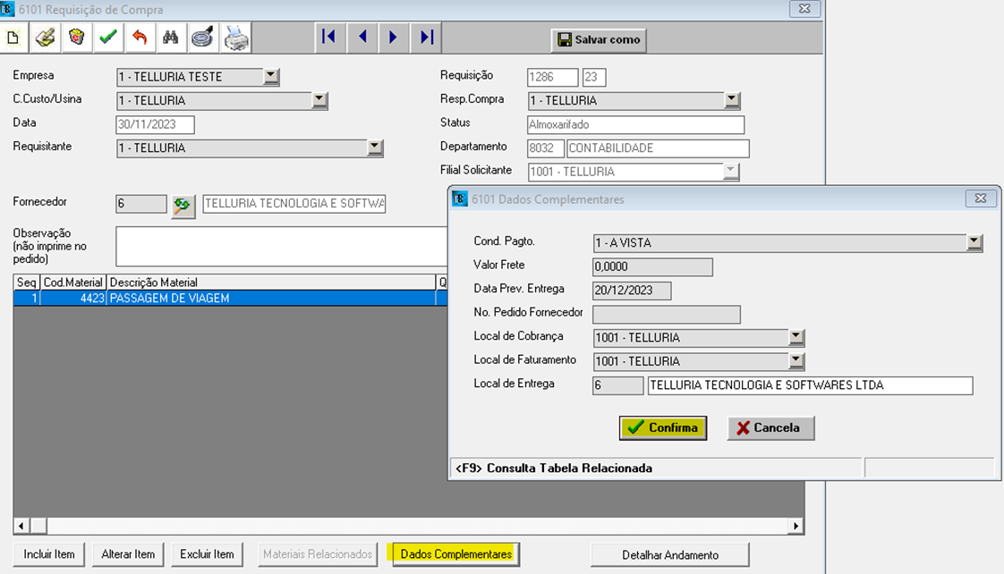This screenshot has width=1004, height=574.
Task: Click the Cancela button
Action: click(771, 427)
